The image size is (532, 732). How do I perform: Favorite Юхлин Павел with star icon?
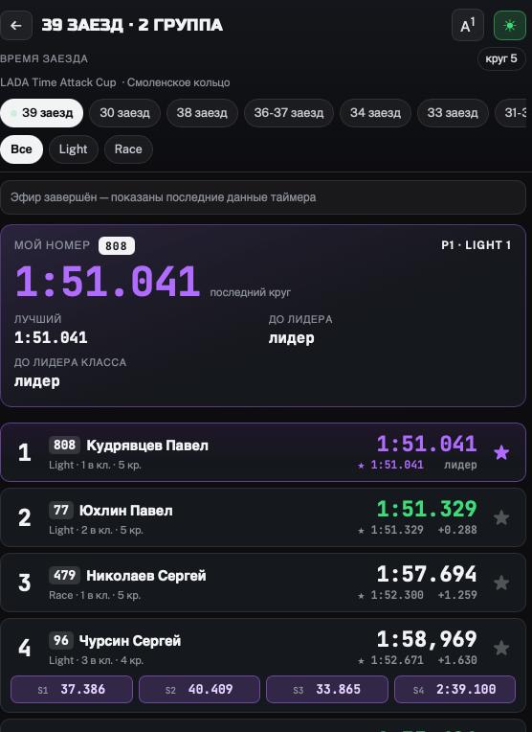pyautogui.click(x=501, y=517)
